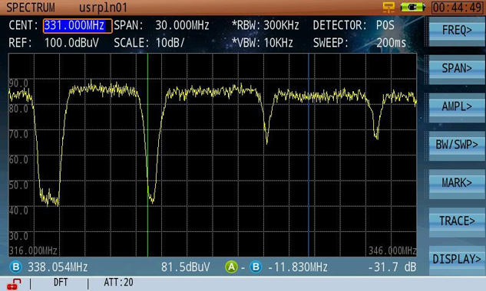Image resolution: width=486 pixels, height=291 pixels.
Task: Click the yellow network connection icon
Action: pyautogui.click(x=388, y=7)
